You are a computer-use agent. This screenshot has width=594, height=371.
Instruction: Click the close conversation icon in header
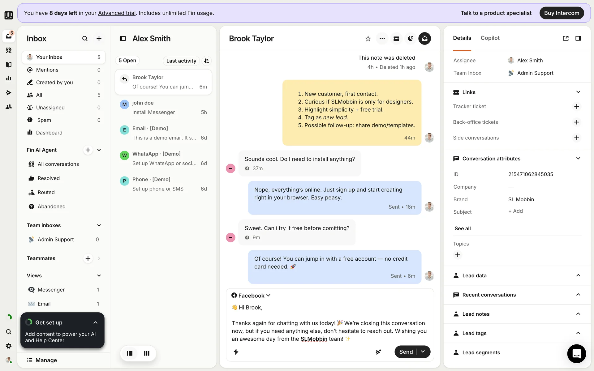coord(424,39)
